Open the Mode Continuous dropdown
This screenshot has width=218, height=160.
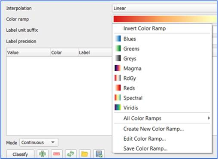point(39,142)
